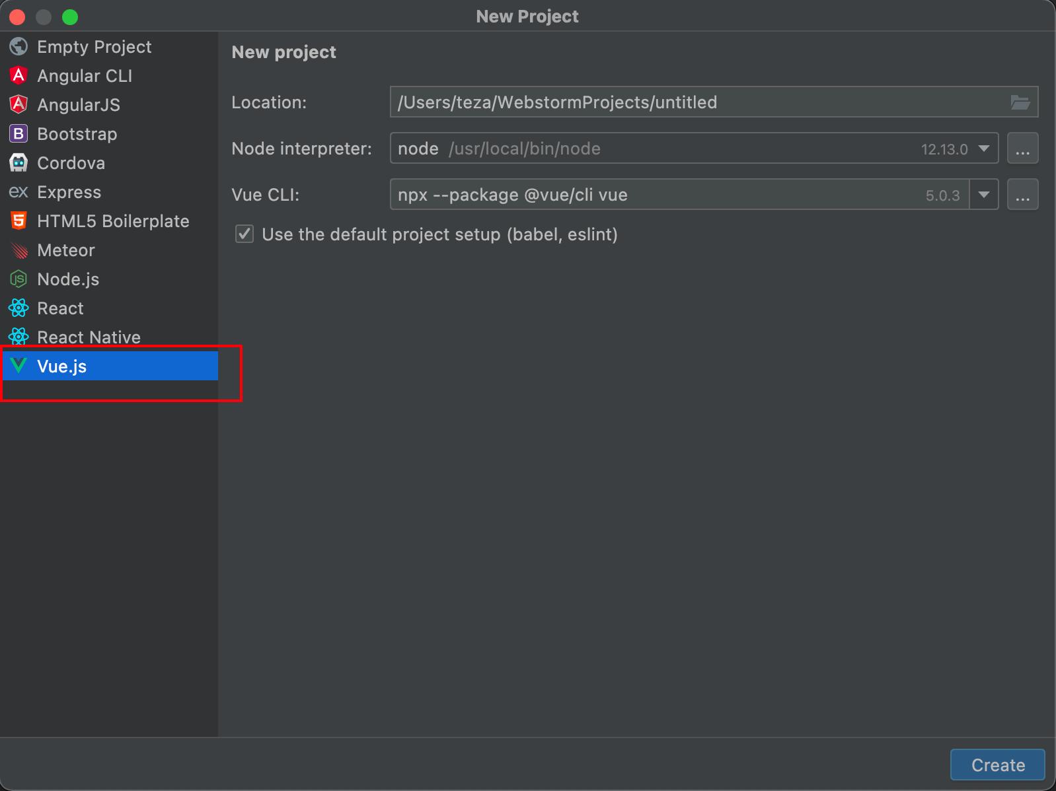Viewport: 1056px width, 791px height.
Task: Click the React Native atom icon
Action: click(x=19, y=337)
